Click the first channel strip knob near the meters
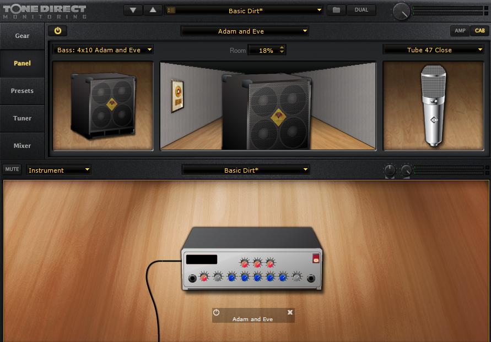Image resolution: width=491 pixels, height=342 pixels. (390, 170)
